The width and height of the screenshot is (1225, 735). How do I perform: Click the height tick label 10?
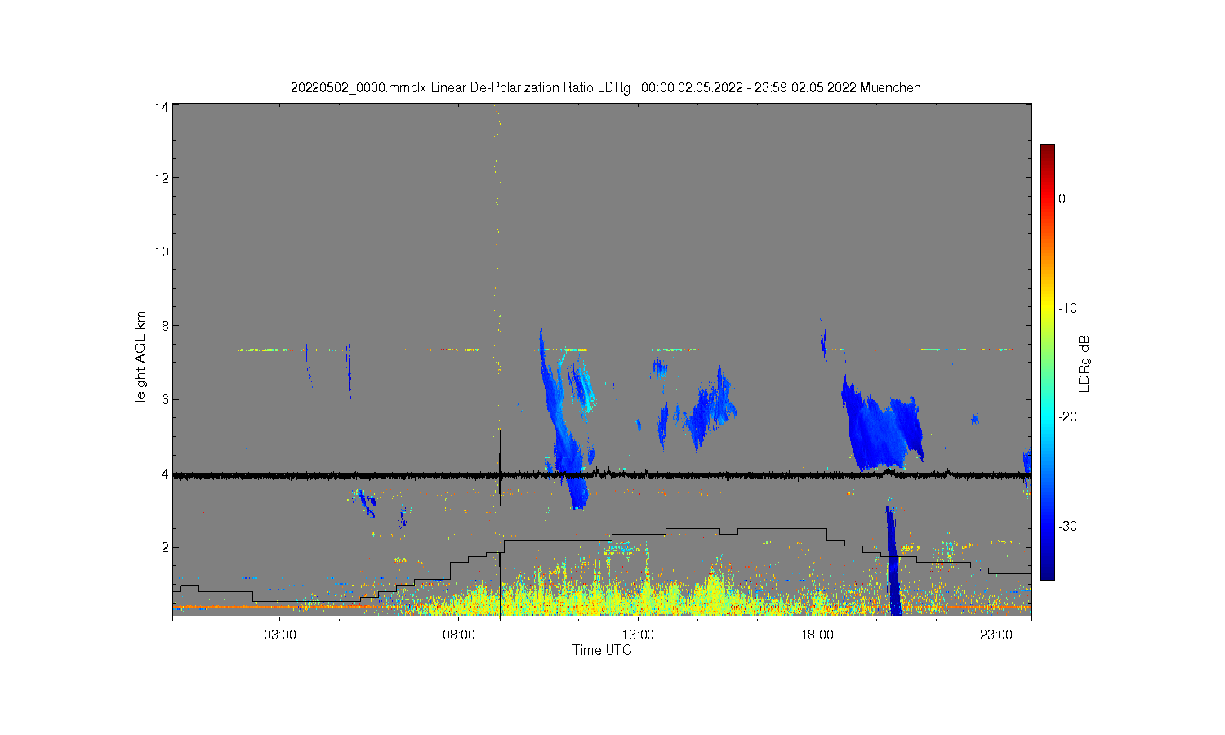[x=162, y=252]
